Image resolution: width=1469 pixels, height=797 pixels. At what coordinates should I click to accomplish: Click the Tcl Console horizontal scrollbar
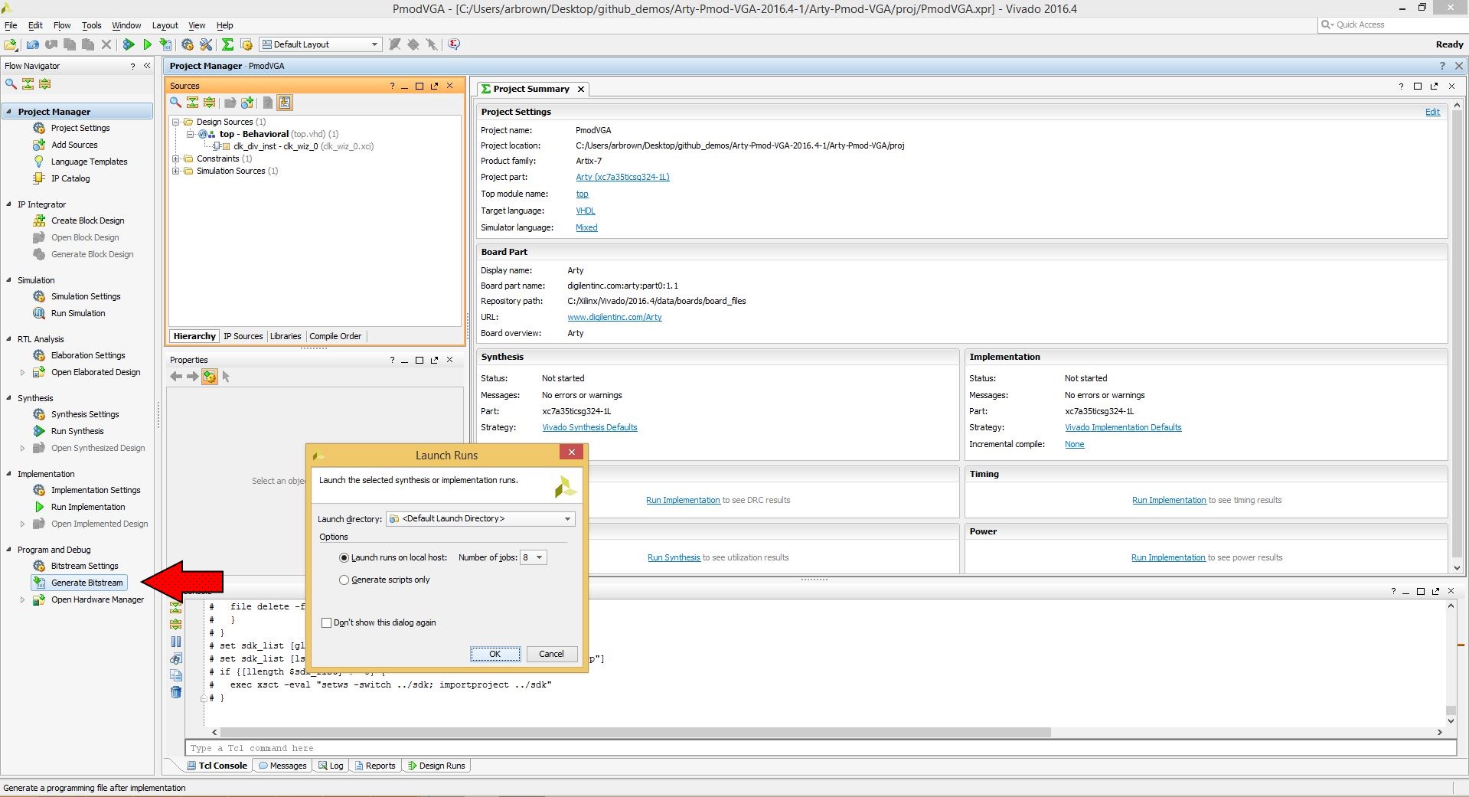click(x=635, y=733)
